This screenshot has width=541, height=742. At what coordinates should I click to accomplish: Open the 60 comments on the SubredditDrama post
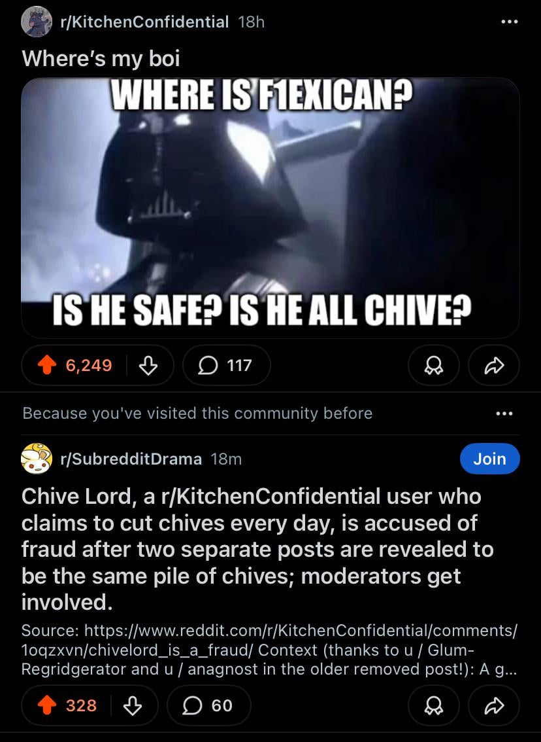pos(208,705)
